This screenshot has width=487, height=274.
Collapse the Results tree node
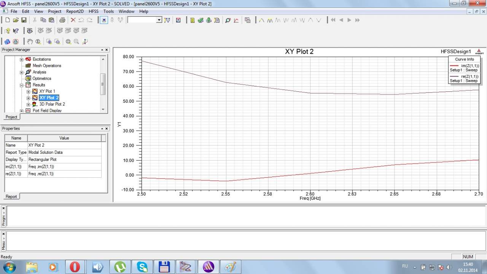tap(22, 85)
